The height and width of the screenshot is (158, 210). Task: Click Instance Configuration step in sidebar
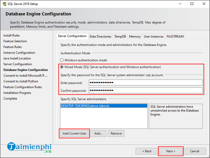click(x=19, y=53)
